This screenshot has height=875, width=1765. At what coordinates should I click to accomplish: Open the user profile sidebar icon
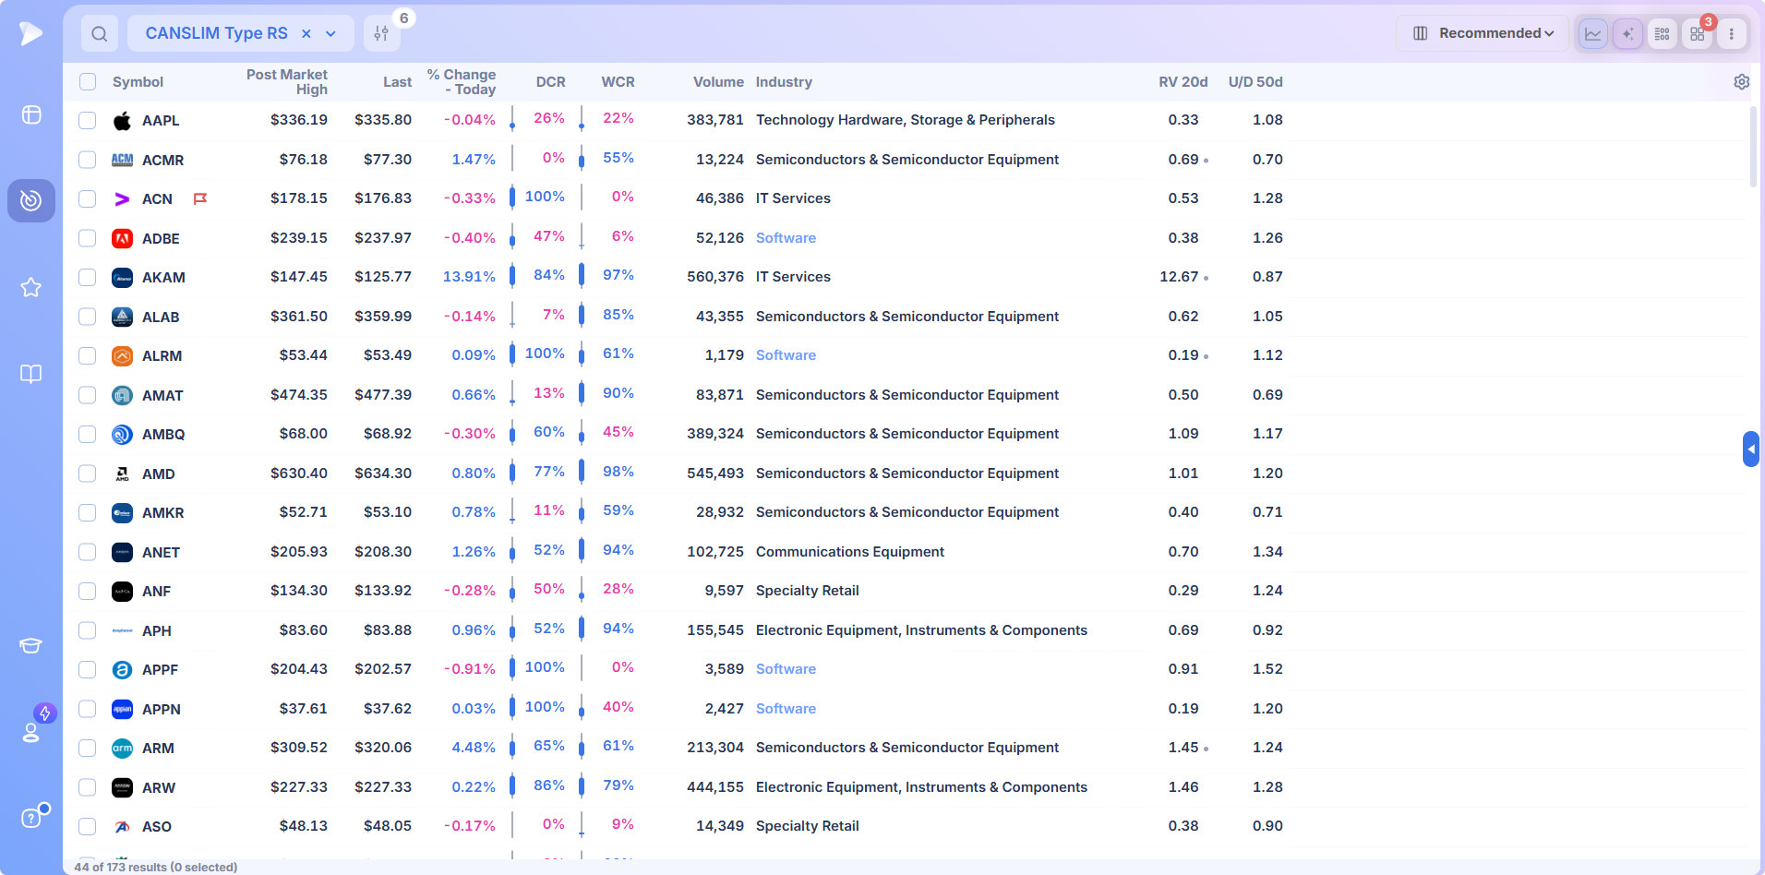coord(31,732)
